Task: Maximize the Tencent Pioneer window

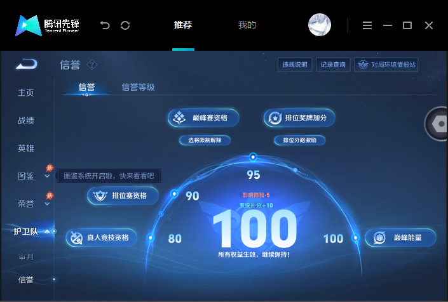Action: pyautogui.click(x=407, y=25)
